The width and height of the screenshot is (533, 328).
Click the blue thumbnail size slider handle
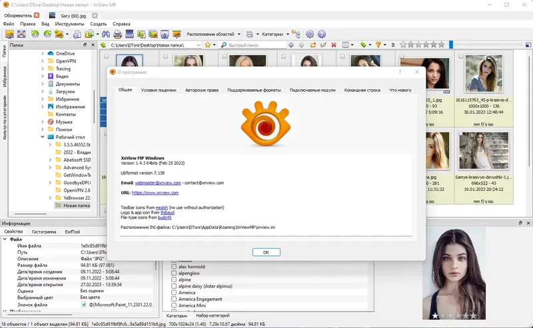point(451,45)
